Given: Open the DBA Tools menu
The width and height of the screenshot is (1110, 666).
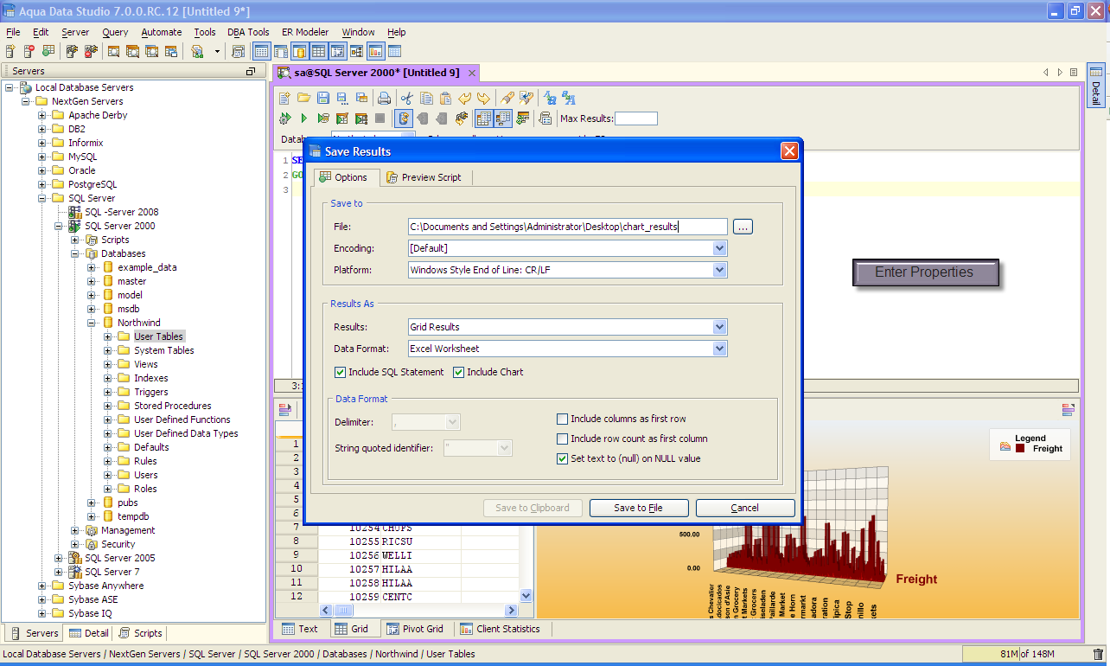Looking at the screenshot, I should click(x=248, y=32).
